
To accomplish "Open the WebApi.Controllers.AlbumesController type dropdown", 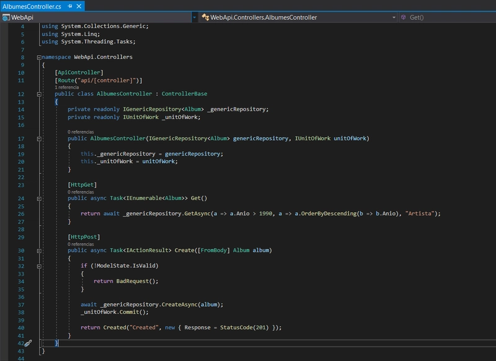I will pos(394,17).
